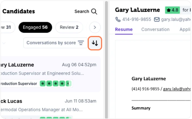This screenshot has height=119, width=192.
Task: Click 'Operations Manager at All Mo...' text
Action: pyautogui.click(x=50, y=110)
